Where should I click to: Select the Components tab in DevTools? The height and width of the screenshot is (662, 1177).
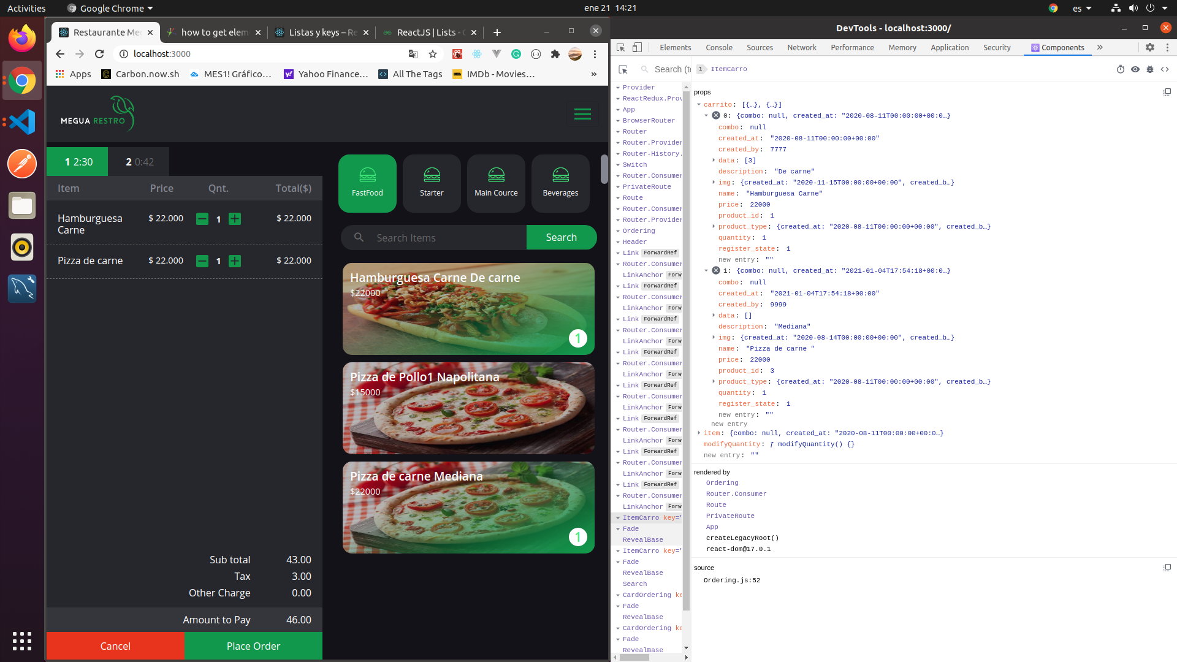(1061, 47)
